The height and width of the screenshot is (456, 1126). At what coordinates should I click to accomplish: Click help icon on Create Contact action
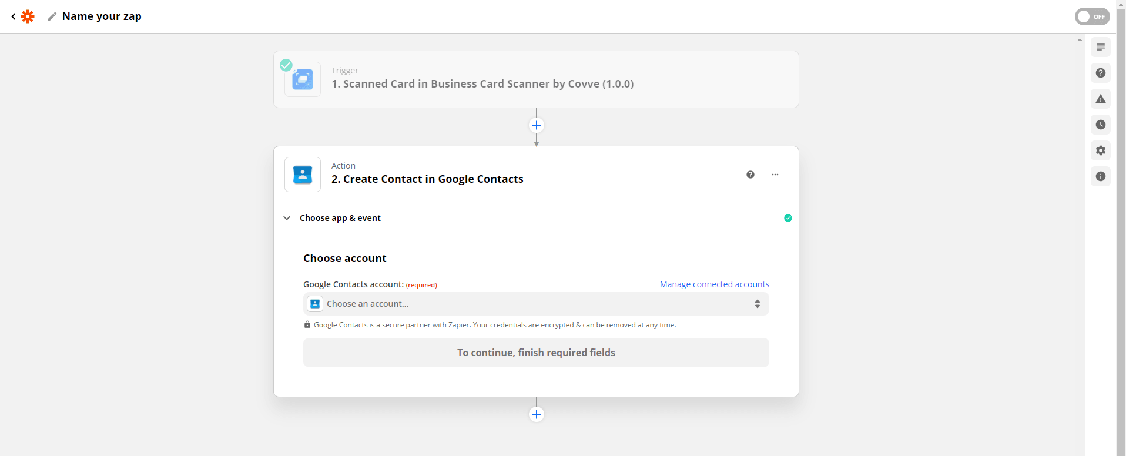[x=750, y=175]
